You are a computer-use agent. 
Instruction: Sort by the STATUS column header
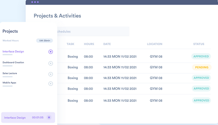coord(199,44)
